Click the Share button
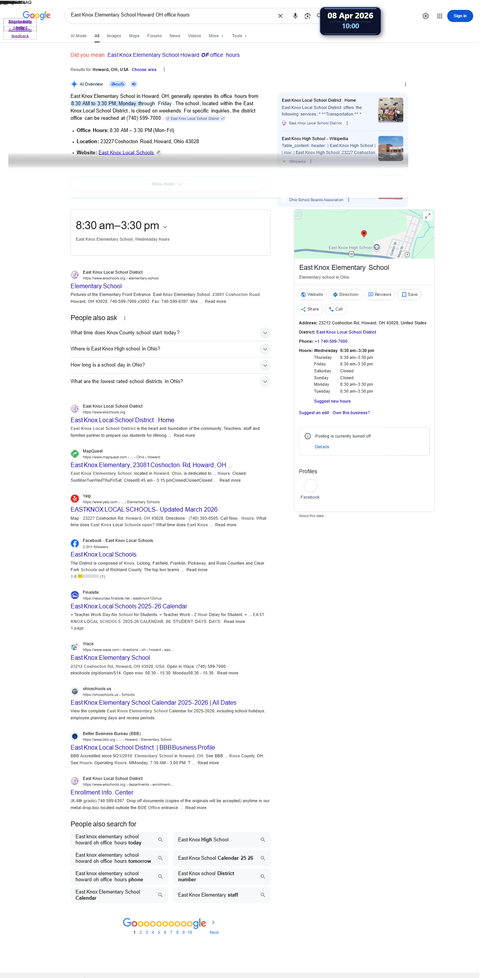 [310, 309]
